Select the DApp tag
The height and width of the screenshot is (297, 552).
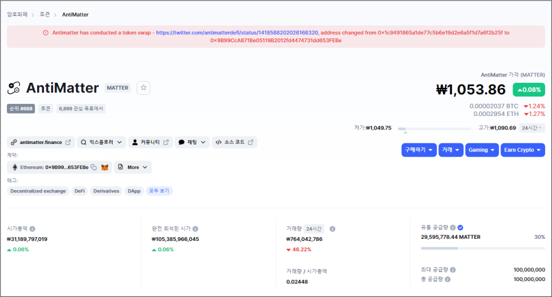pos(134,191)
